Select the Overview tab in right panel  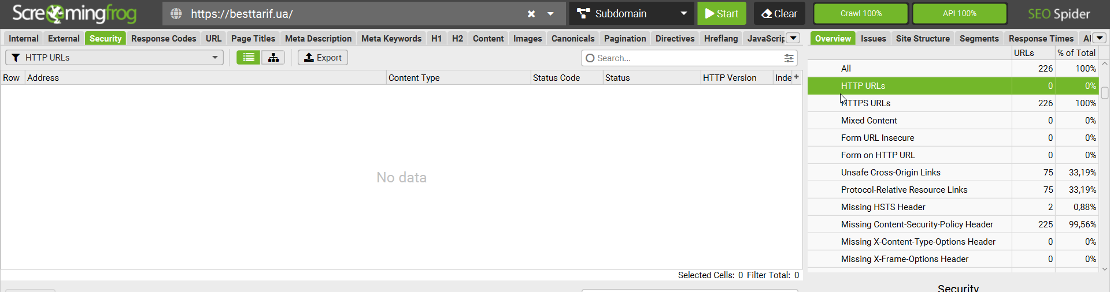[833, 39]
